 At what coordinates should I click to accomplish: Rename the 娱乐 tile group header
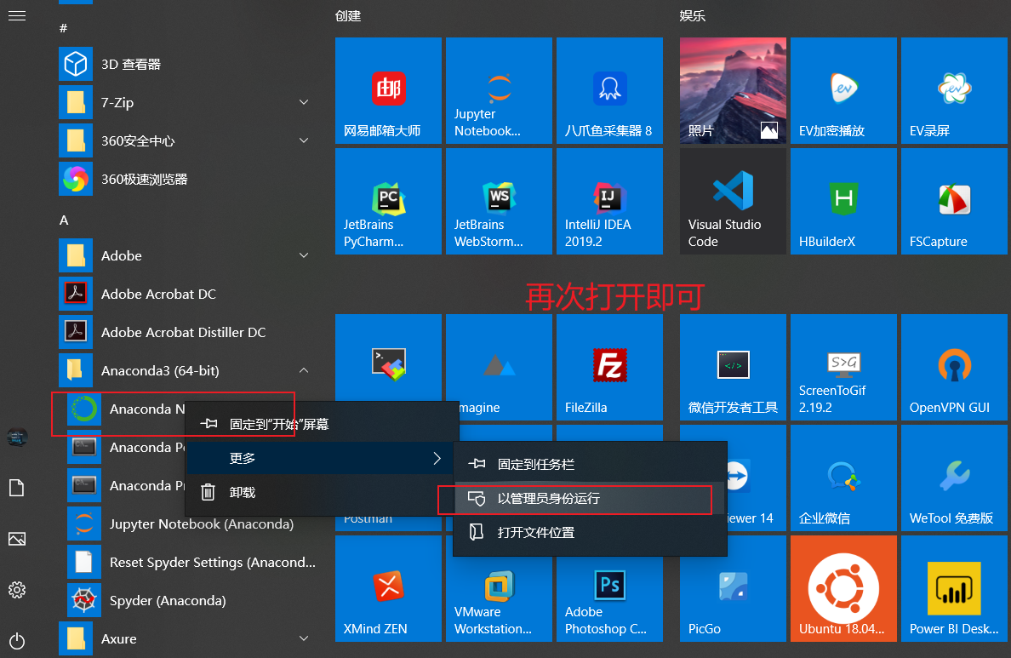(x=693, y=15)
